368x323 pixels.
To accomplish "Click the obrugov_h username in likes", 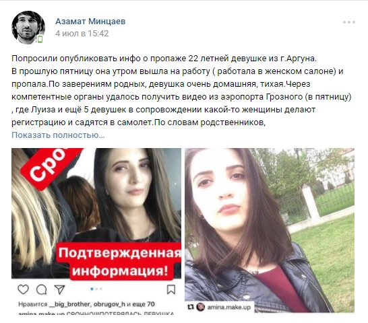I will point(109,304).
